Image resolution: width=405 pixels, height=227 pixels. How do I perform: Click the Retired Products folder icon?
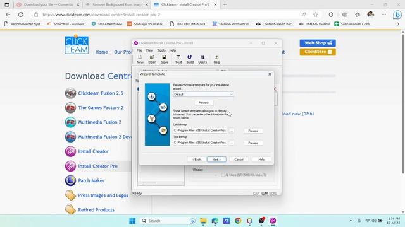click(x=70, y=210)
